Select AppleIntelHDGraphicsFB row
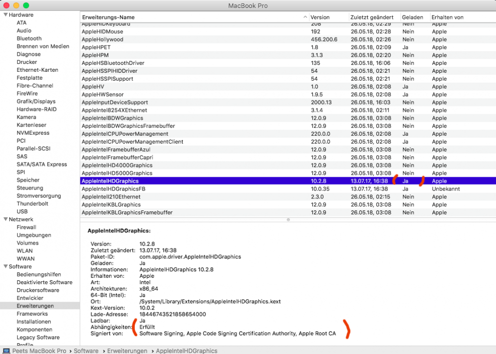 click(288, 189)
